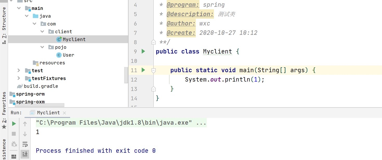
Task: Collapse the com package chevron
Action: click(x=35, y=24)
